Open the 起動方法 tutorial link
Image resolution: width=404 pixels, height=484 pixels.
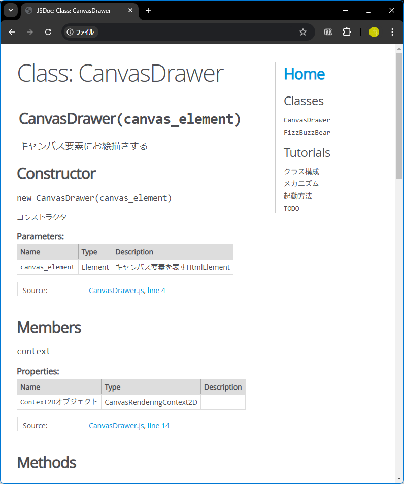[297, 196]
